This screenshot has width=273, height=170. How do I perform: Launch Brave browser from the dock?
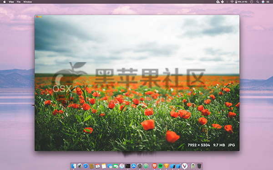click(x=154, y=166)
